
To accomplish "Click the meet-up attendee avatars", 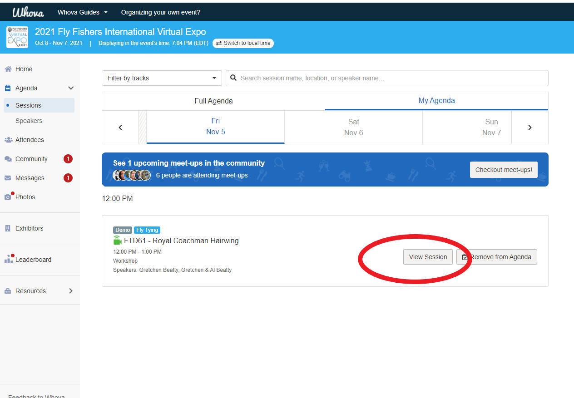I will click(132, 175).
